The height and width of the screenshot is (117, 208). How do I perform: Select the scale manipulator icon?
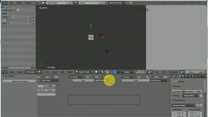click(x=121, y=72)
